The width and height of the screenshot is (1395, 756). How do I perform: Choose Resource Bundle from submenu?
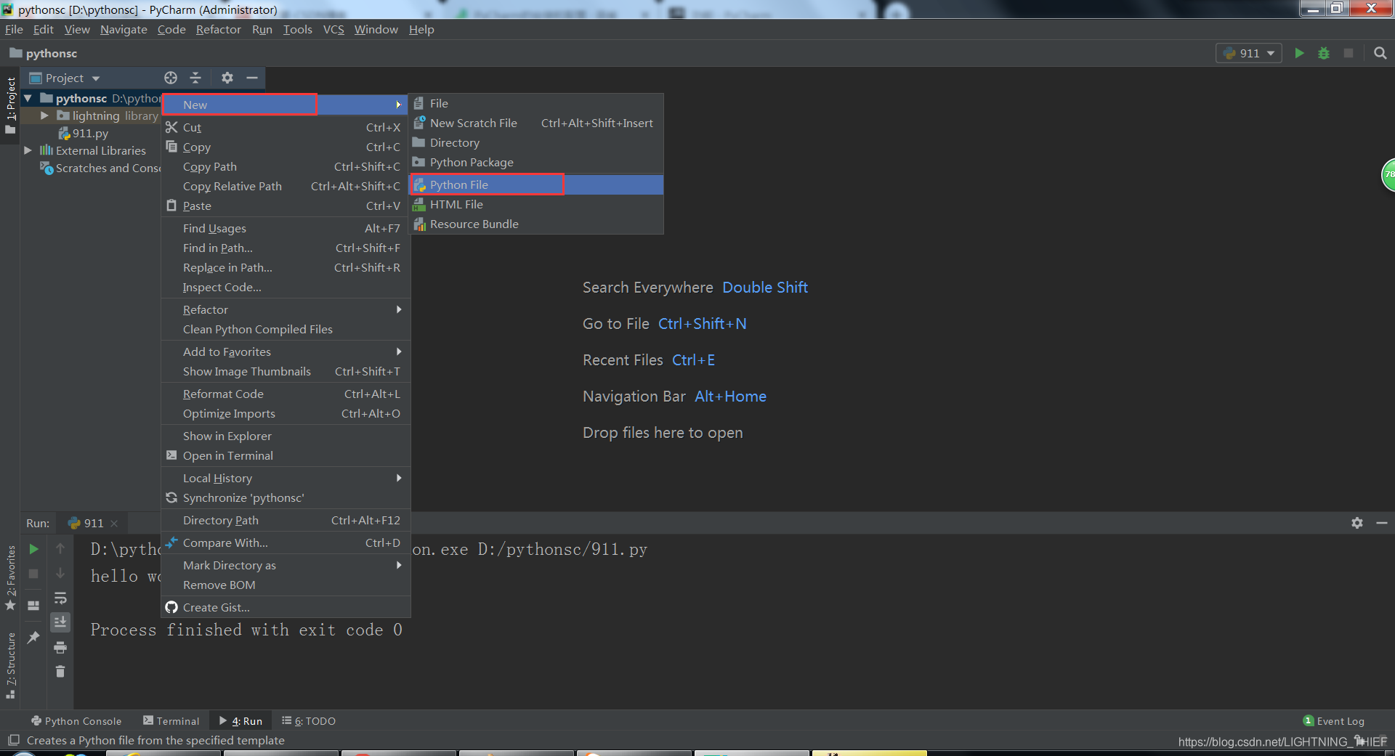[537, 224]
